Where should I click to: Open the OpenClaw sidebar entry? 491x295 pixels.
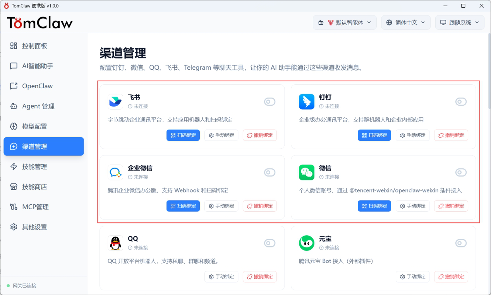click(x=44, y=86)
